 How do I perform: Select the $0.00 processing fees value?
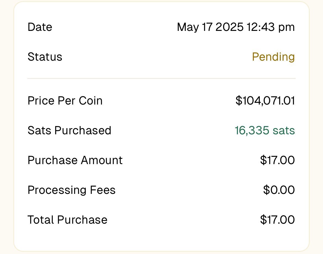(279, 190)
